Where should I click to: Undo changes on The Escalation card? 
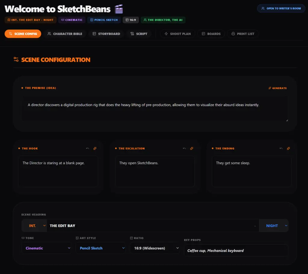(184, 148)
